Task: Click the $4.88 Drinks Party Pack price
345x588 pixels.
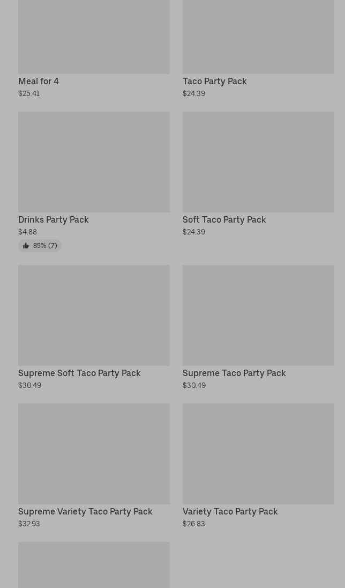Action: coord(28,232)
